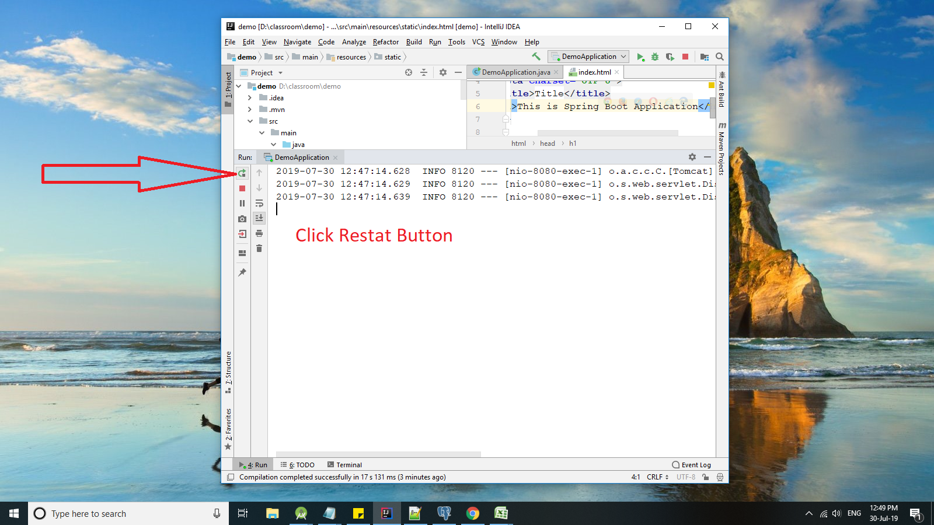Collapse the demo project root node

[239, 86]
